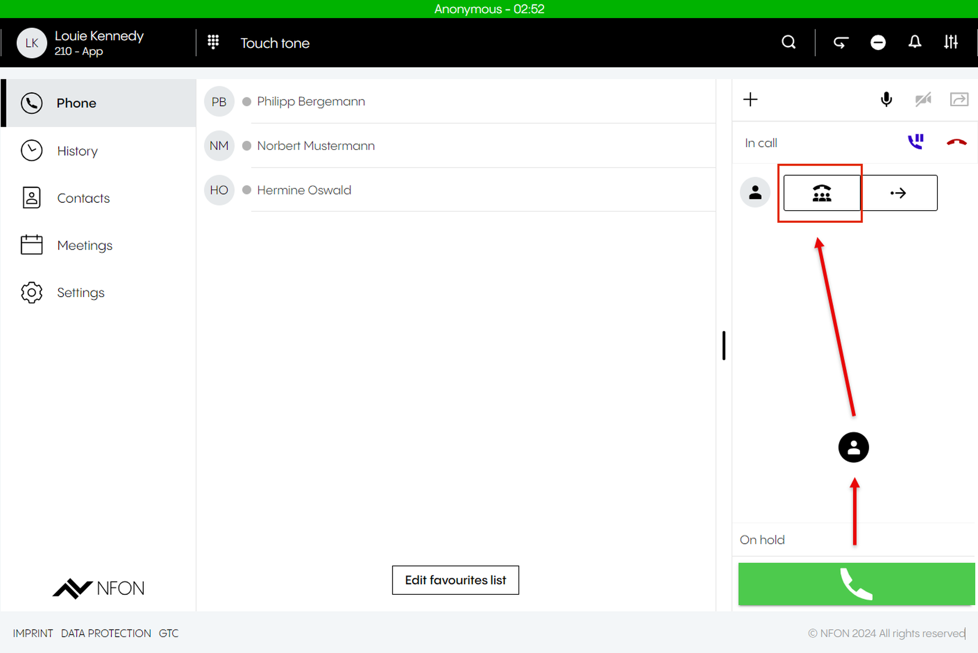This screenshot has width=978, height=653.
Task: Mute the microphone
Action: click(886, 100)
